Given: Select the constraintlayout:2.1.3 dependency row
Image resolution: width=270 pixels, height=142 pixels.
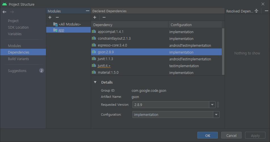Looking at the screenshot, I should [156, 38].
